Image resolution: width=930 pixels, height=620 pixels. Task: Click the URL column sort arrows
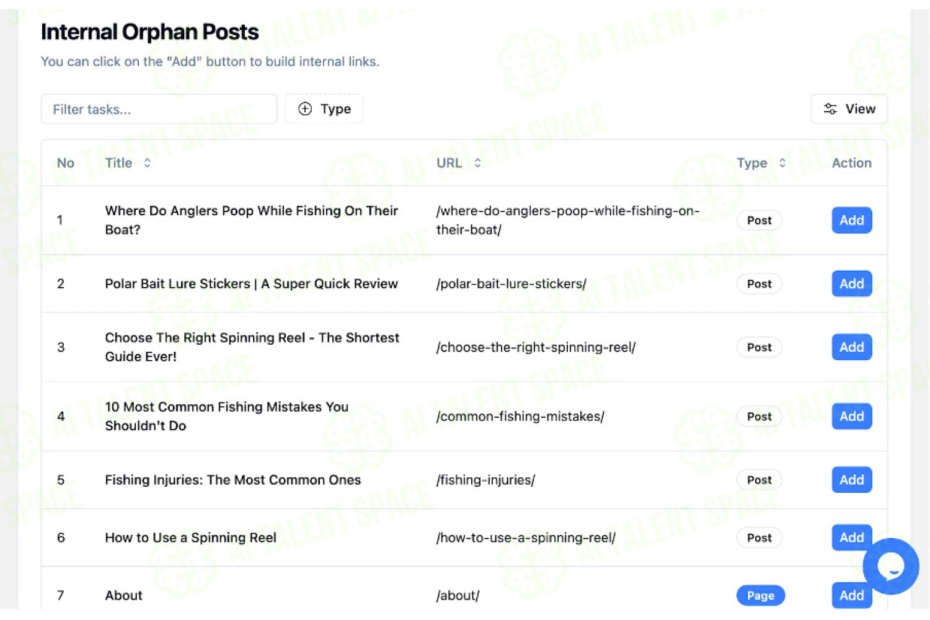coord(477,163)
